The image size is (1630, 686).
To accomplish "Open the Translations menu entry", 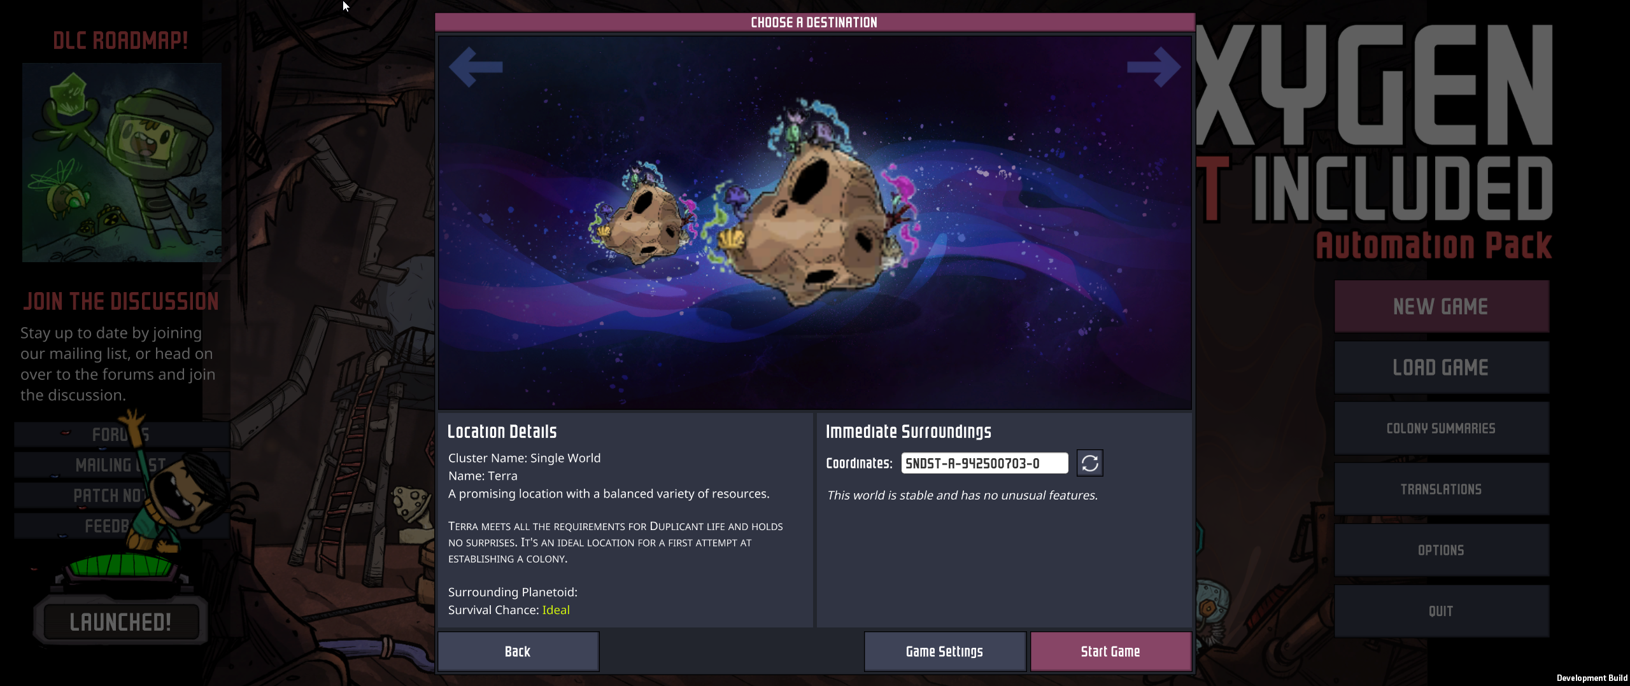I will click(x=1442, y=489).
